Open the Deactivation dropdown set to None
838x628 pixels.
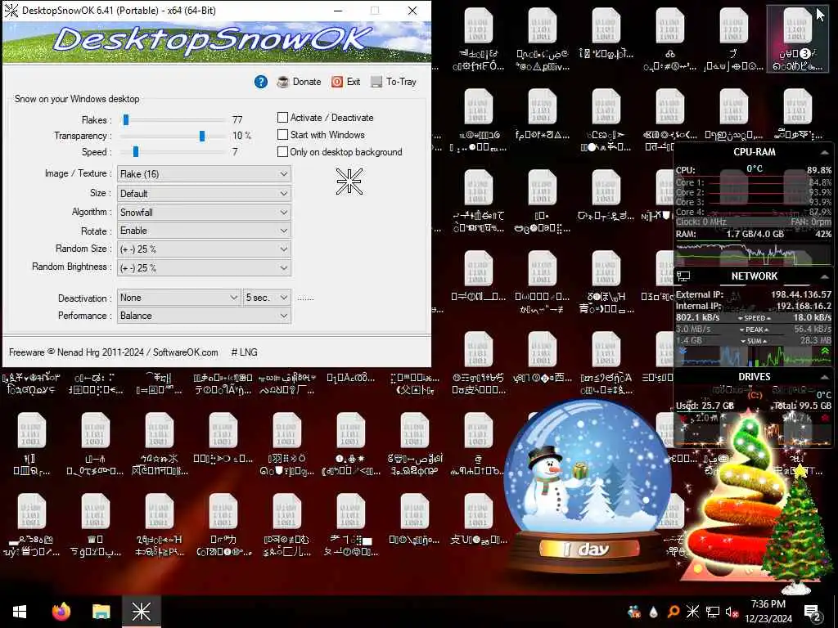pos(178,298)
